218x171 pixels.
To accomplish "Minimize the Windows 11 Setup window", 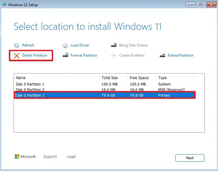I will tap(190, 5).
